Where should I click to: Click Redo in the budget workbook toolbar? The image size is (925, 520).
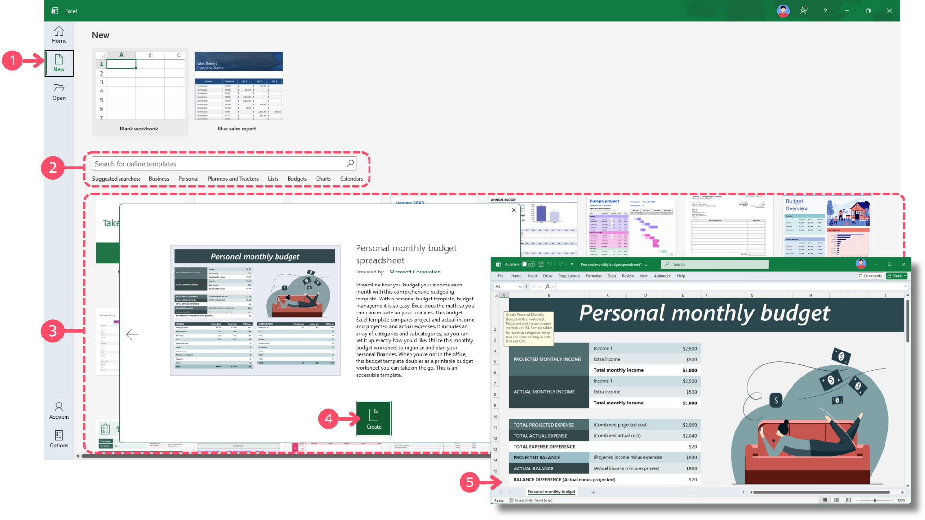561,264
